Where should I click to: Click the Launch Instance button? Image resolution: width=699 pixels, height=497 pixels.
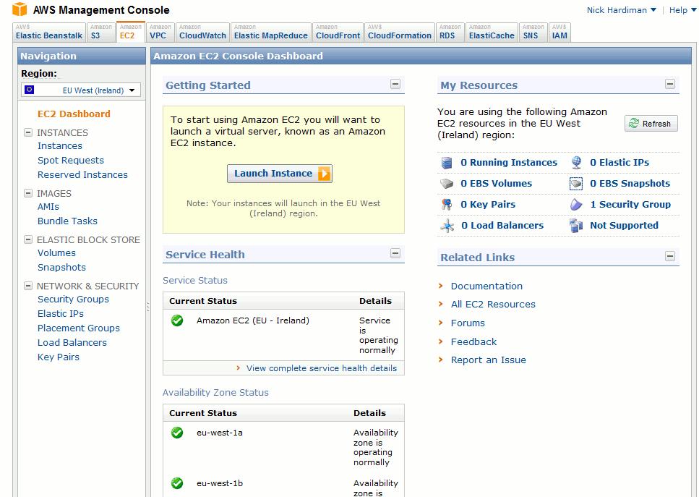click(x=280, y=174)
